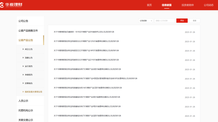
Task: Click the 华夏理财 logo in the header
Action: click(11, 5)
